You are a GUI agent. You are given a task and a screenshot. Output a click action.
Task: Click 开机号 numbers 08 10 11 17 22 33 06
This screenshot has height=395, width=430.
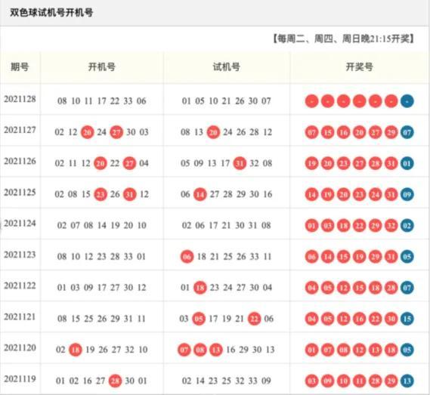(x=102, y=101)
